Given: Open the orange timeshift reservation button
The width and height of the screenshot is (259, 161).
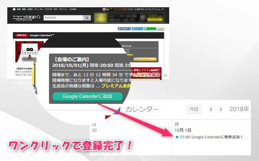Looking at the screenshot, I should [145, 59].
